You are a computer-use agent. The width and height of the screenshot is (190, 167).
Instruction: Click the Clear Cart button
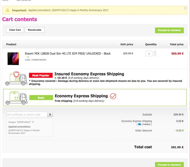coord(15,30)
